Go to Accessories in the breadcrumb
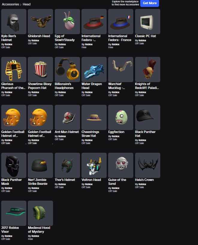The image size is (198, 245). click(10, 4)
